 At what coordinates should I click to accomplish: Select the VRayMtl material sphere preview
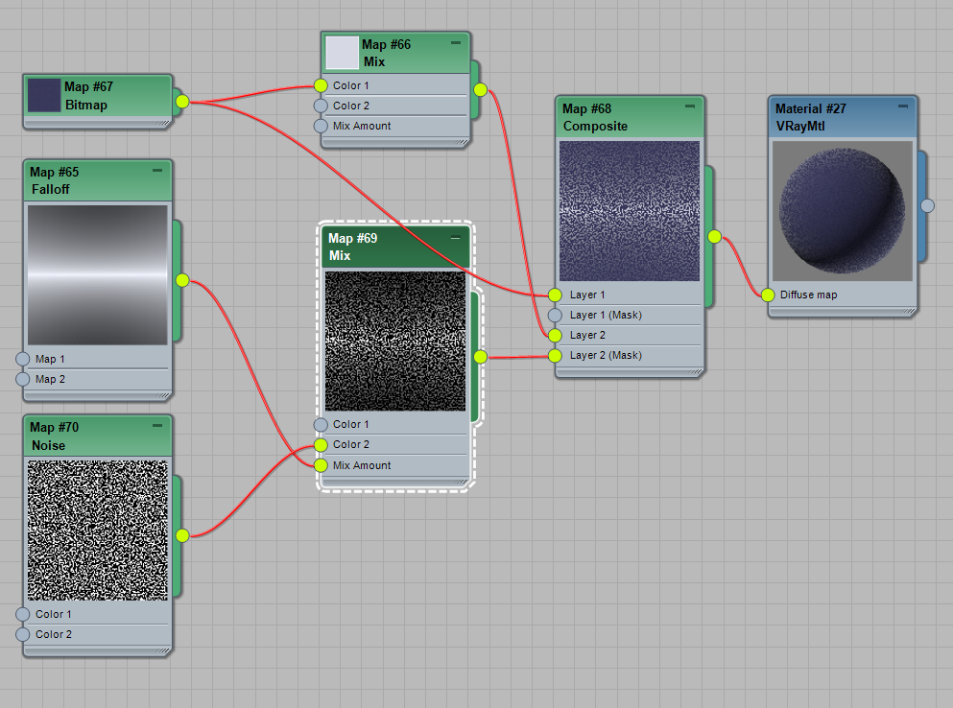(x=842, y=212)
